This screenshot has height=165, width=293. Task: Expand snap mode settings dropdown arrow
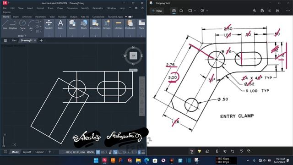(106, 152)
